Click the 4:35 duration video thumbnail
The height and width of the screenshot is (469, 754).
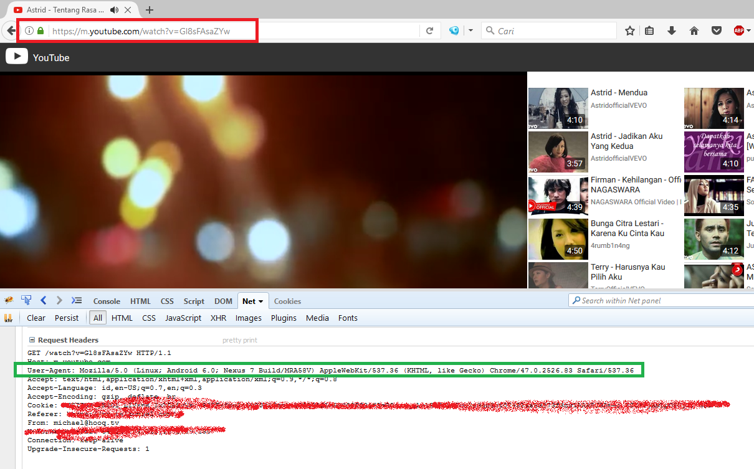click(714, 196)
